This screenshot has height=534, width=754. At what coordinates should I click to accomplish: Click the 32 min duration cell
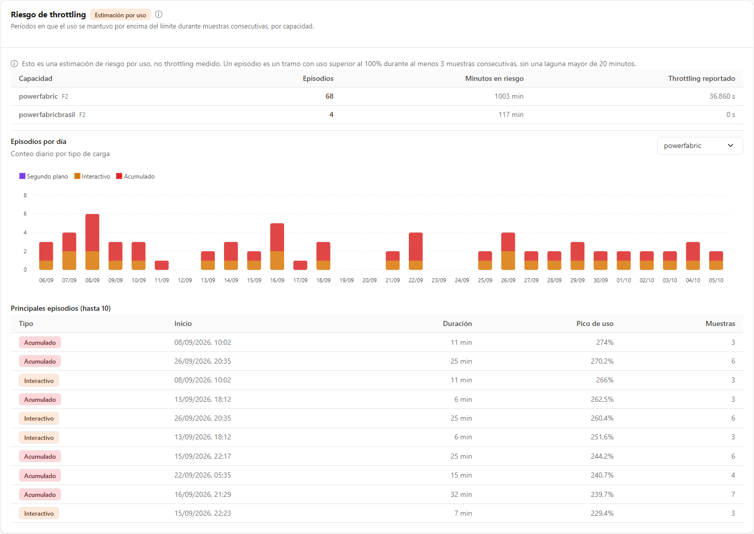(461, 494)
